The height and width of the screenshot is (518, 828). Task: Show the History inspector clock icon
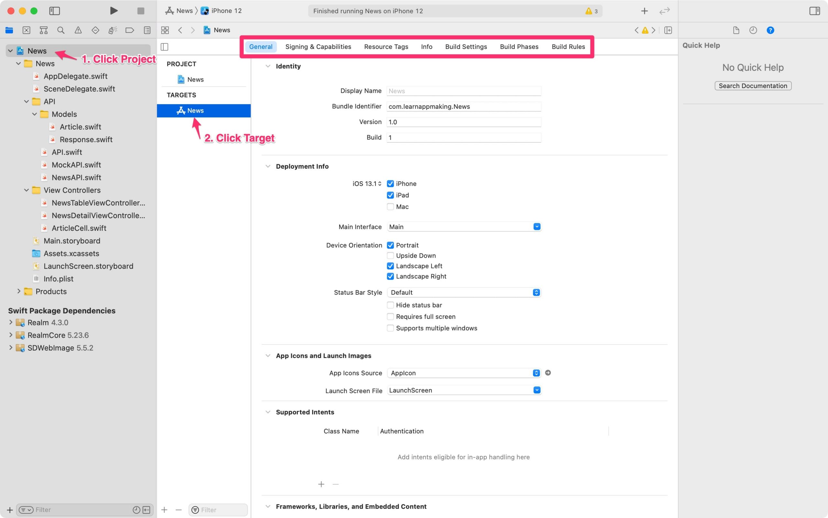pos(753,30)
